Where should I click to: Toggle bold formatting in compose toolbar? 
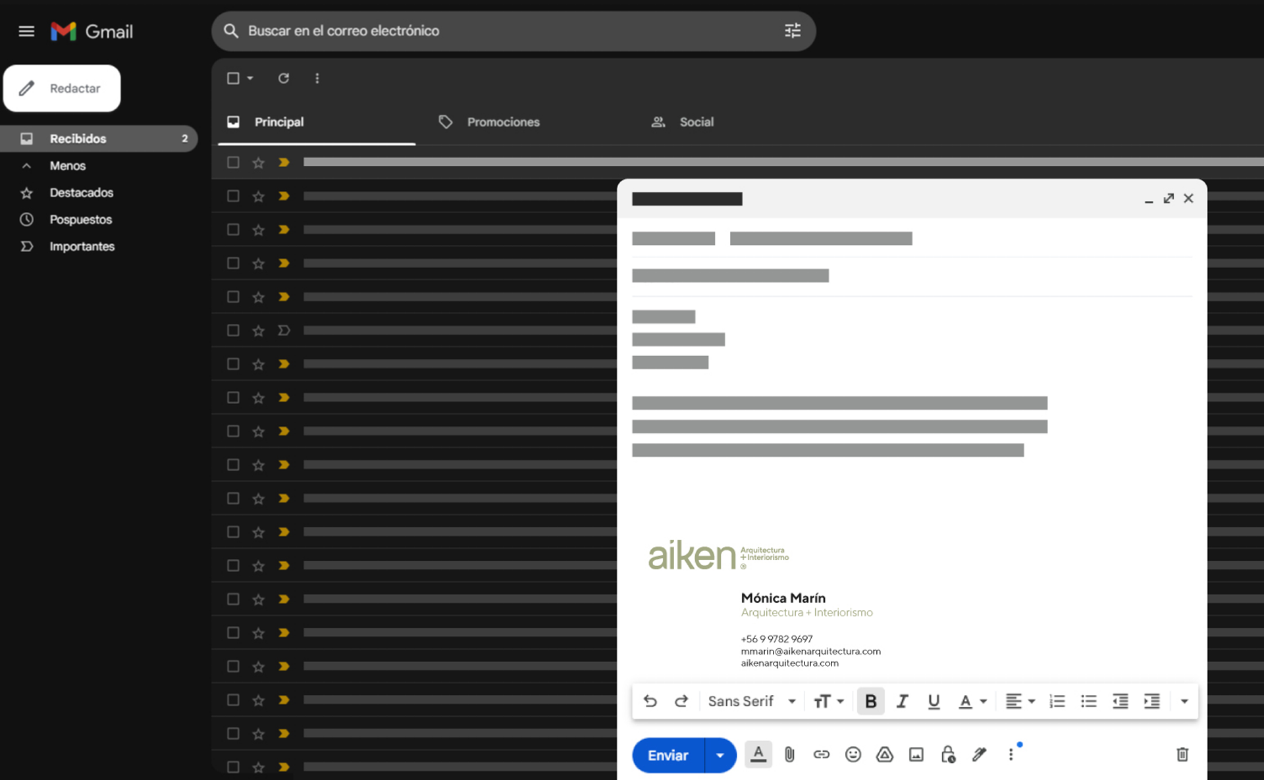point(870,701)
